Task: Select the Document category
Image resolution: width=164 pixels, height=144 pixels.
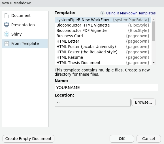Action: click(x=25, y=16)
